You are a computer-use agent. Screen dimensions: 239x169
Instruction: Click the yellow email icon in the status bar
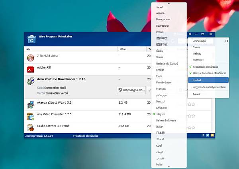click(212, 135)
